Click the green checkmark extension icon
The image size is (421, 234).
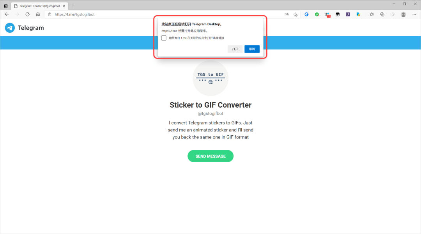[x=317, y=14]
